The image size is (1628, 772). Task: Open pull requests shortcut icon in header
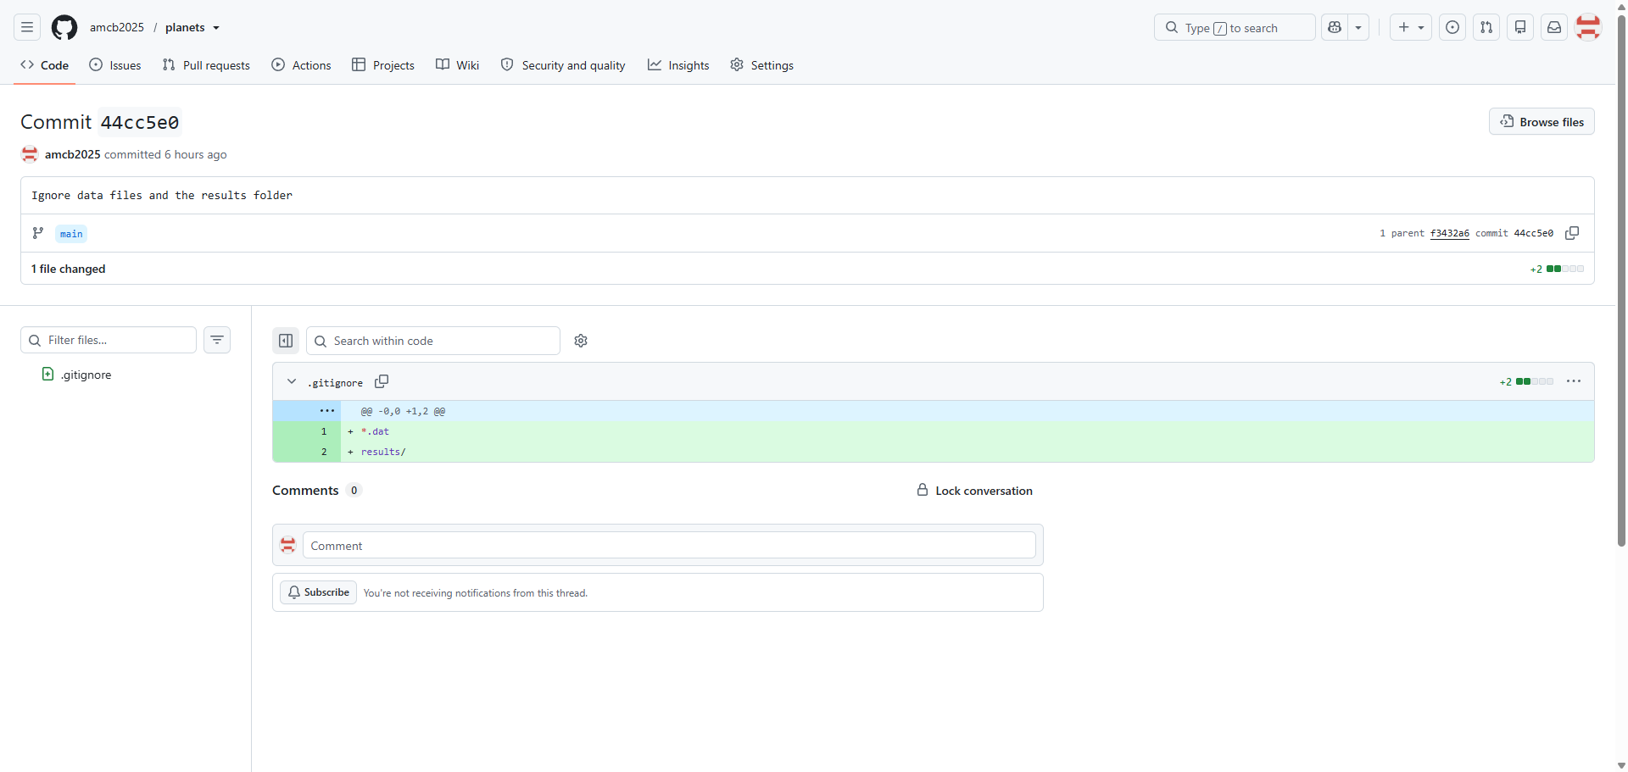[1486, 27]
